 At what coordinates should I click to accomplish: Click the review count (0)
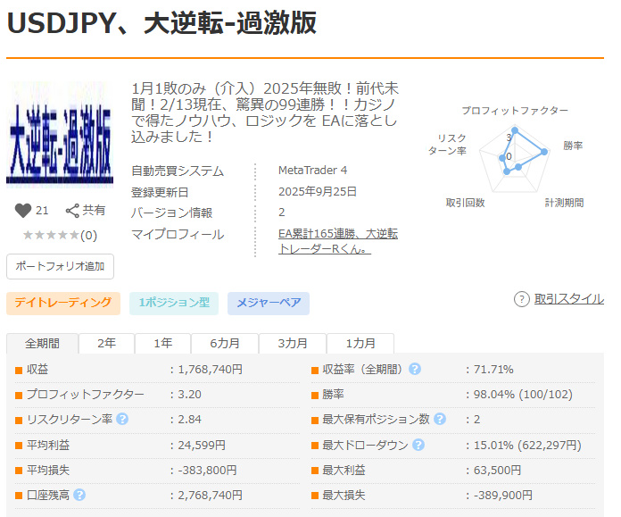coord(88,236)
